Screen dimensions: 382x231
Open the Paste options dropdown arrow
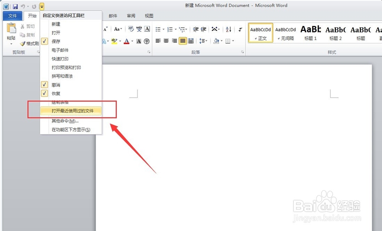coord(11,44)
